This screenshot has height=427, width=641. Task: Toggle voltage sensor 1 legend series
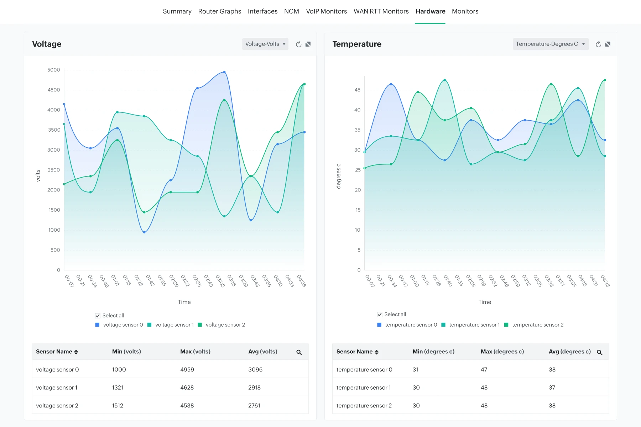pyautogui.click(x=171, y=325)
